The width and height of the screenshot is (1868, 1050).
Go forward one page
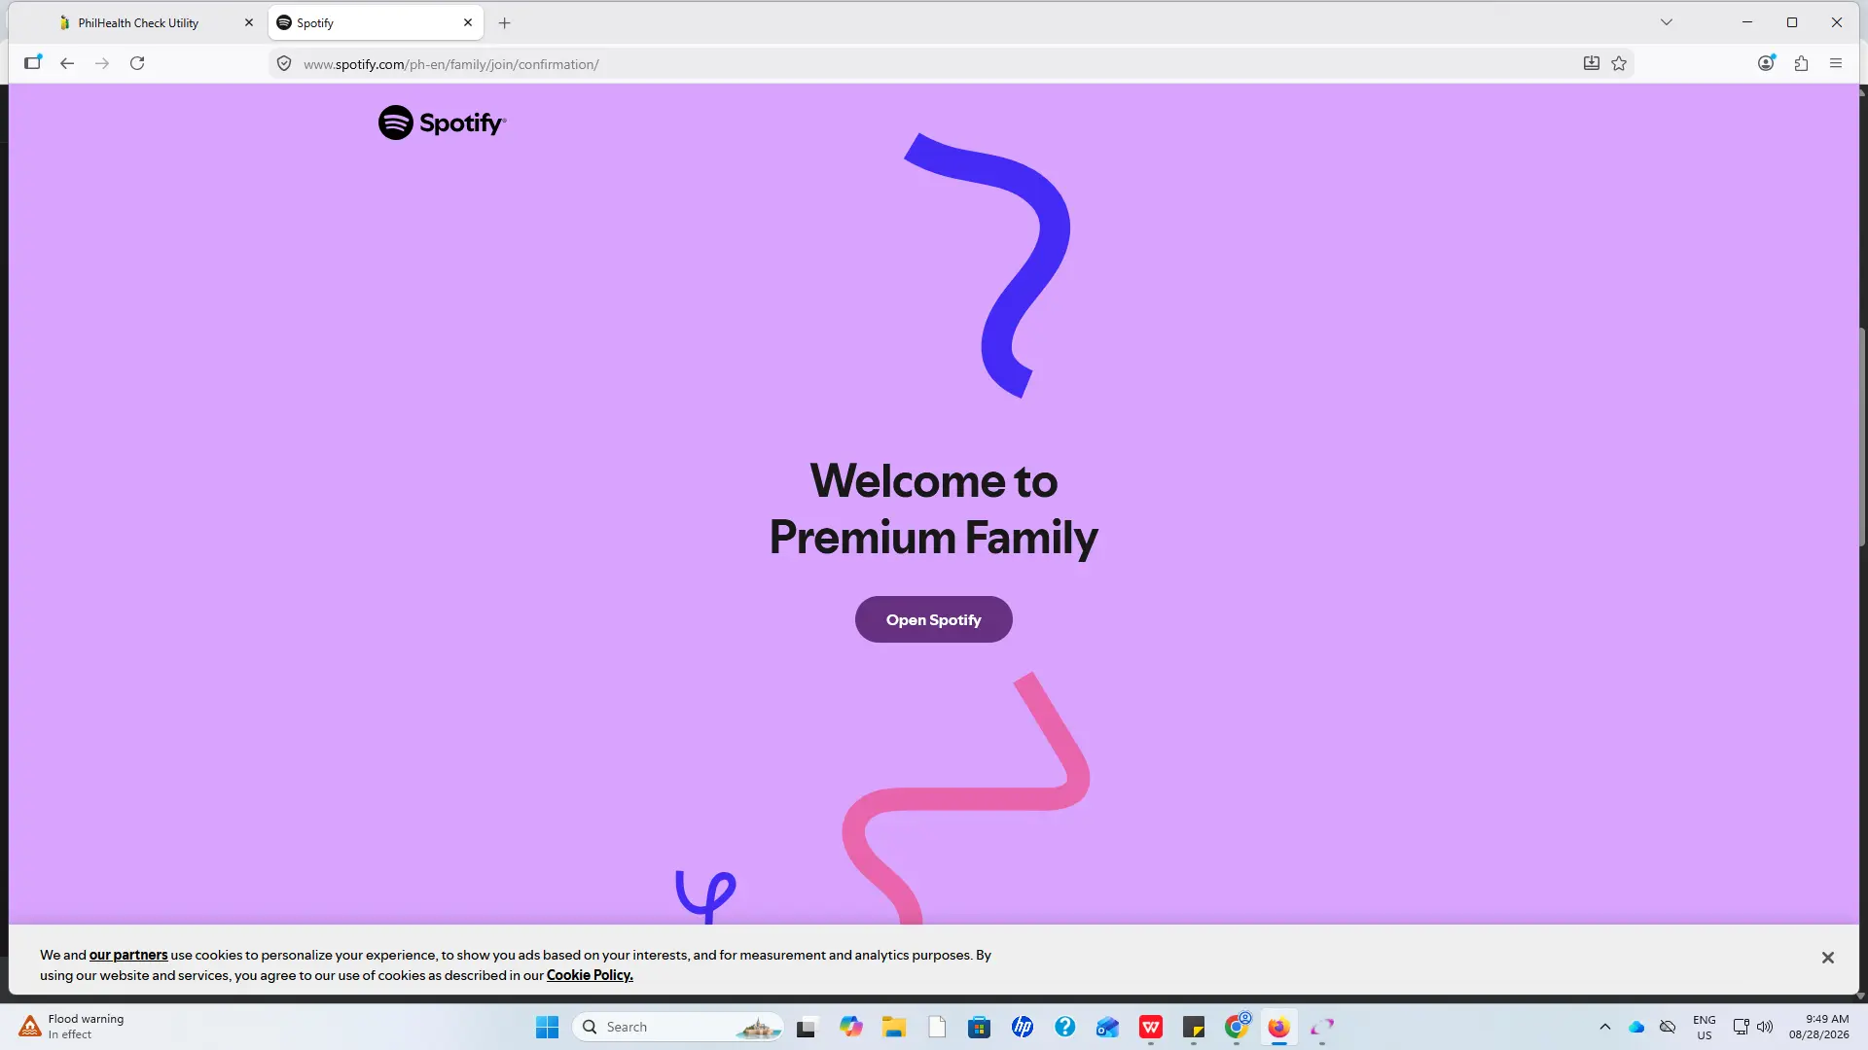(102, 63)
